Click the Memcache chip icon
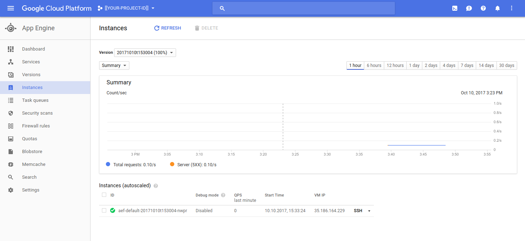 pos(11,164)
